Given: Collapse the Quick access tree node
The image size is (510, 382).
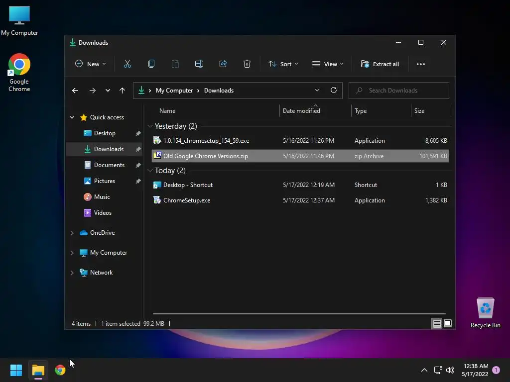Looking at the screenshot, I should [x=72, y=117].
